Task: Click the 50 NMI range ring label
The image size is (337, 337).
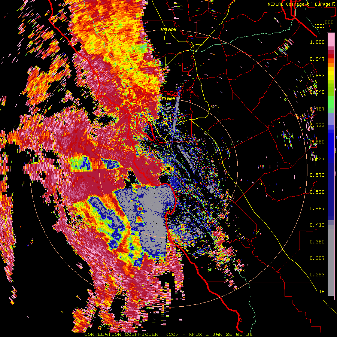Action: [168, 99]
